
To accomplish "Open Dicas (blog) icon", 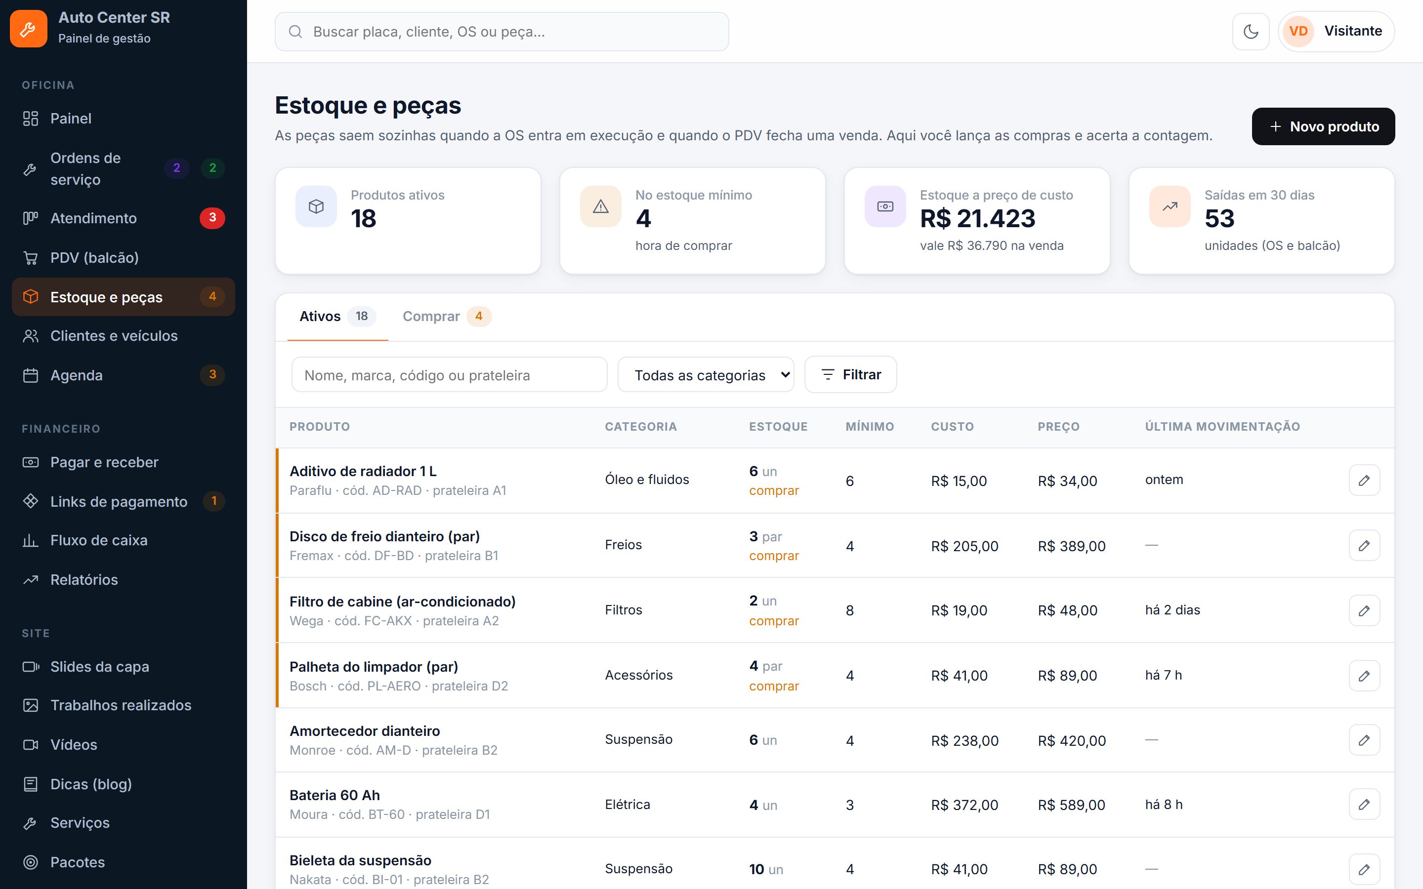I will (x=31, y=784).
